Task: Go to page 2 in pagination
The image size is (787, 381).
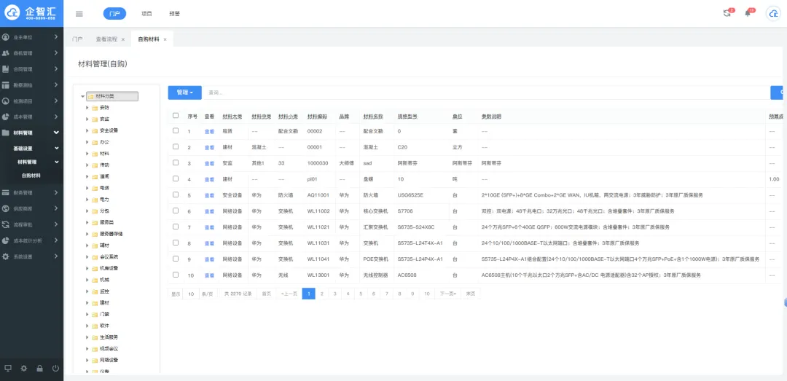Action: click(x=322, y=294)
